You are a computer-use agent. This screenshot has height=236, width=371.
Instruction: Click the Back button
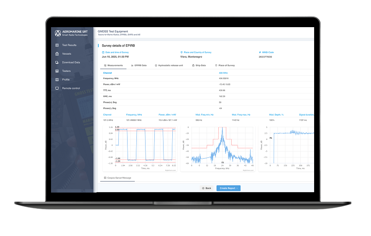point(207,188)
